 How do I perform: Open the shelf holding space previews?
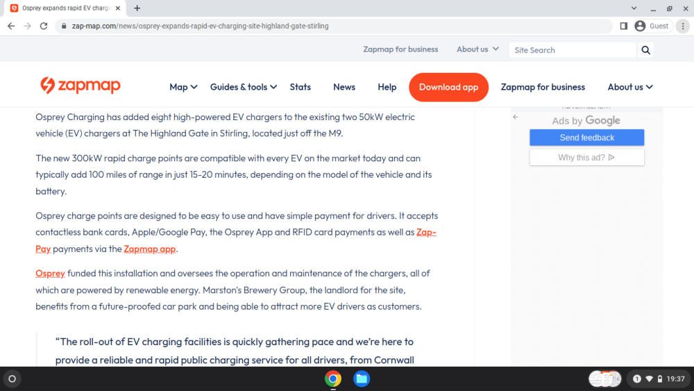(604, 378)
